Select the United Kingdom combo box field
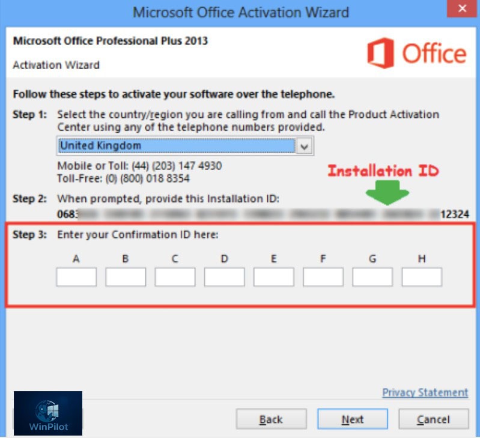480x438 pixels. (x=185, y=146)
